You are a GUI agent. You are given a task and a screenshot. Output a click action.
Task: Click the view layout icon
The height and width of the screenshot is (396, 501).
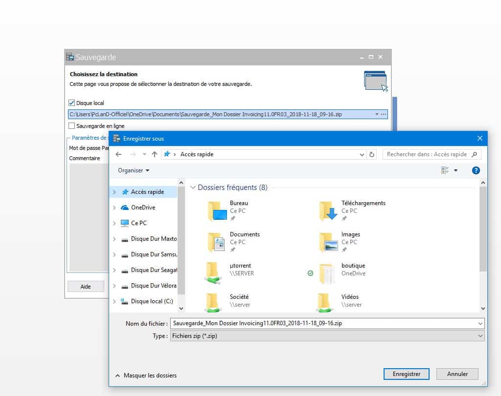445,170
